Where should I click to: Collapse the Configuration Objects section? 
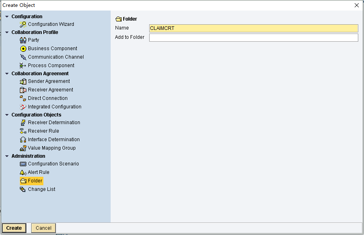pos(7,115)
